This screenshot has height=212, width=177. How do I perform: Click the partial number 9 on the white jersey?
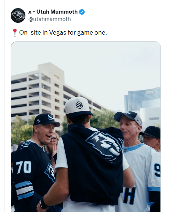157,170
